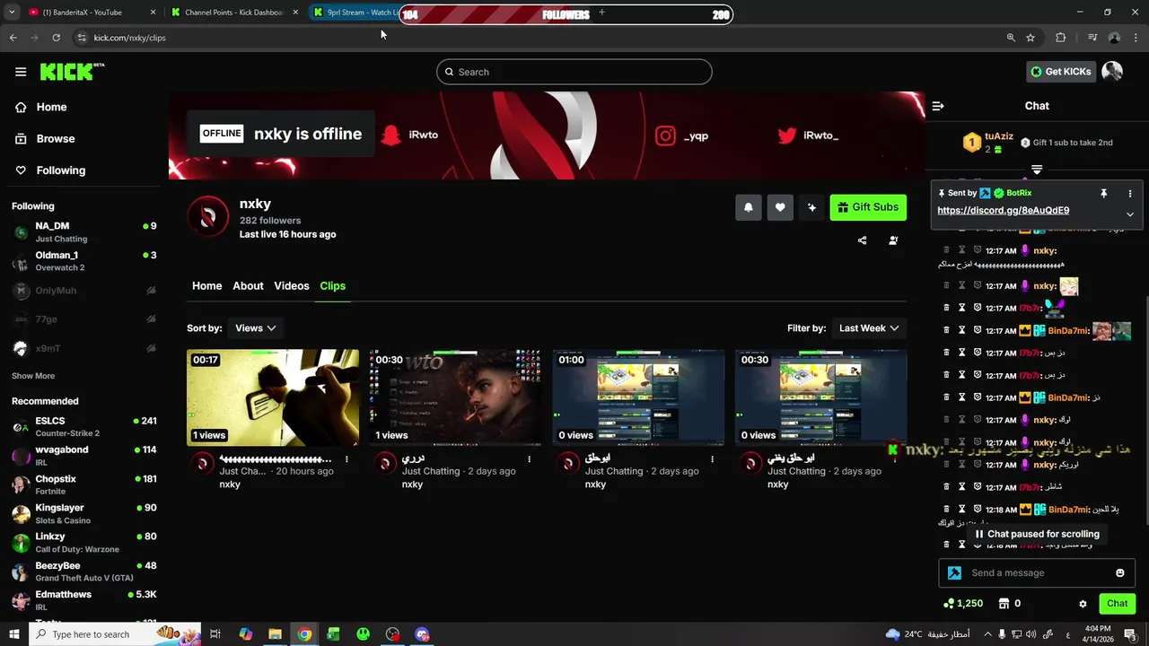Viewport: 1149px width, 646px height.
Task: Click the Search box
Action: click(574, 72)
